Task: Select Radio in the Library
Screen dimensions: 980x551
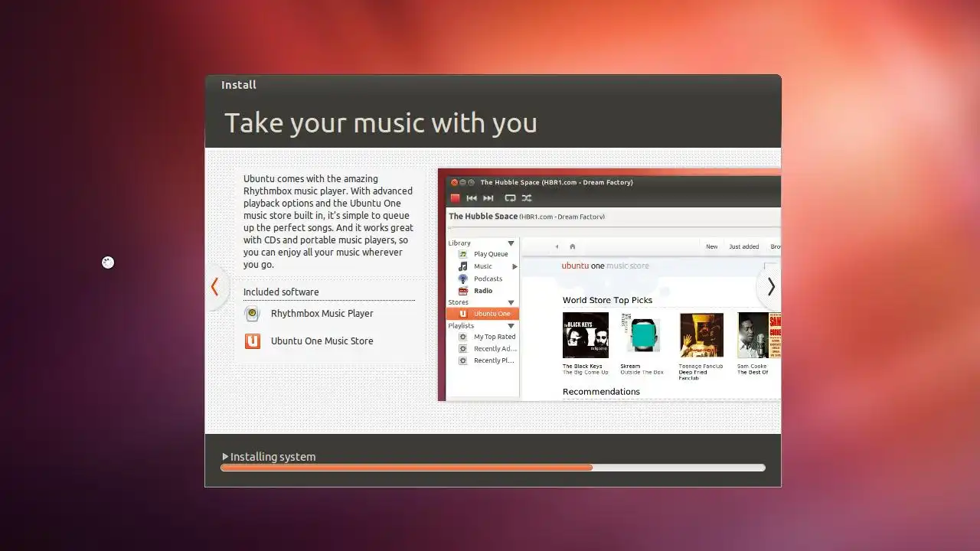Action: pyautogui.click(x=483, y=291)
